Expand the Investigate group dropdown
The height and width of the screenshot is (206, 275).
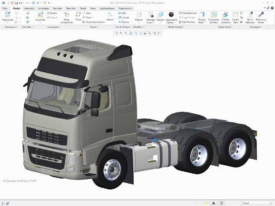point(256,27)
